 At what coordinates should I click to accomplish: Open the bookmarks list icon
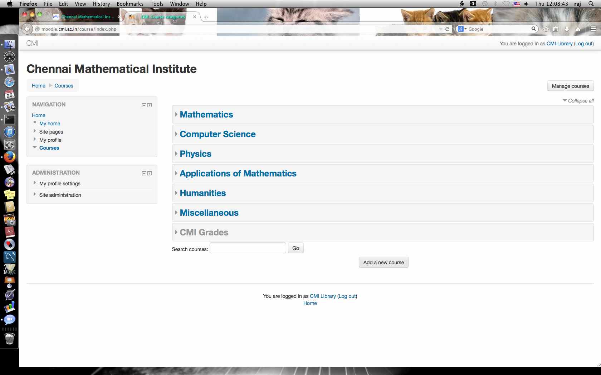tap(556, 29)
